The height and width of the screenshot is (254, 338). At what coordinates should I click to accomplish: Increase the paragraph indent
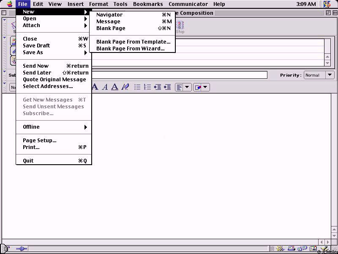point(167,87)
